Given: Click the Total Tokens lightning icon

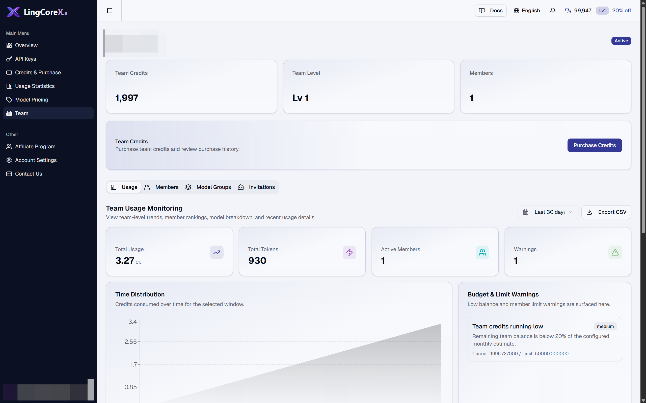Looking at the screenshot, I should (349, 252).
